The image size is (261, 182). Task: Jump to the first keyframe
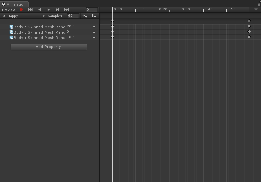[x=30, y=10]
